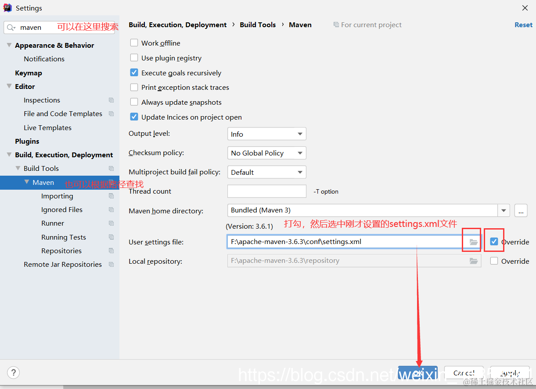Open the help question mark icon
536x389 pixels.
click(14, 373)
